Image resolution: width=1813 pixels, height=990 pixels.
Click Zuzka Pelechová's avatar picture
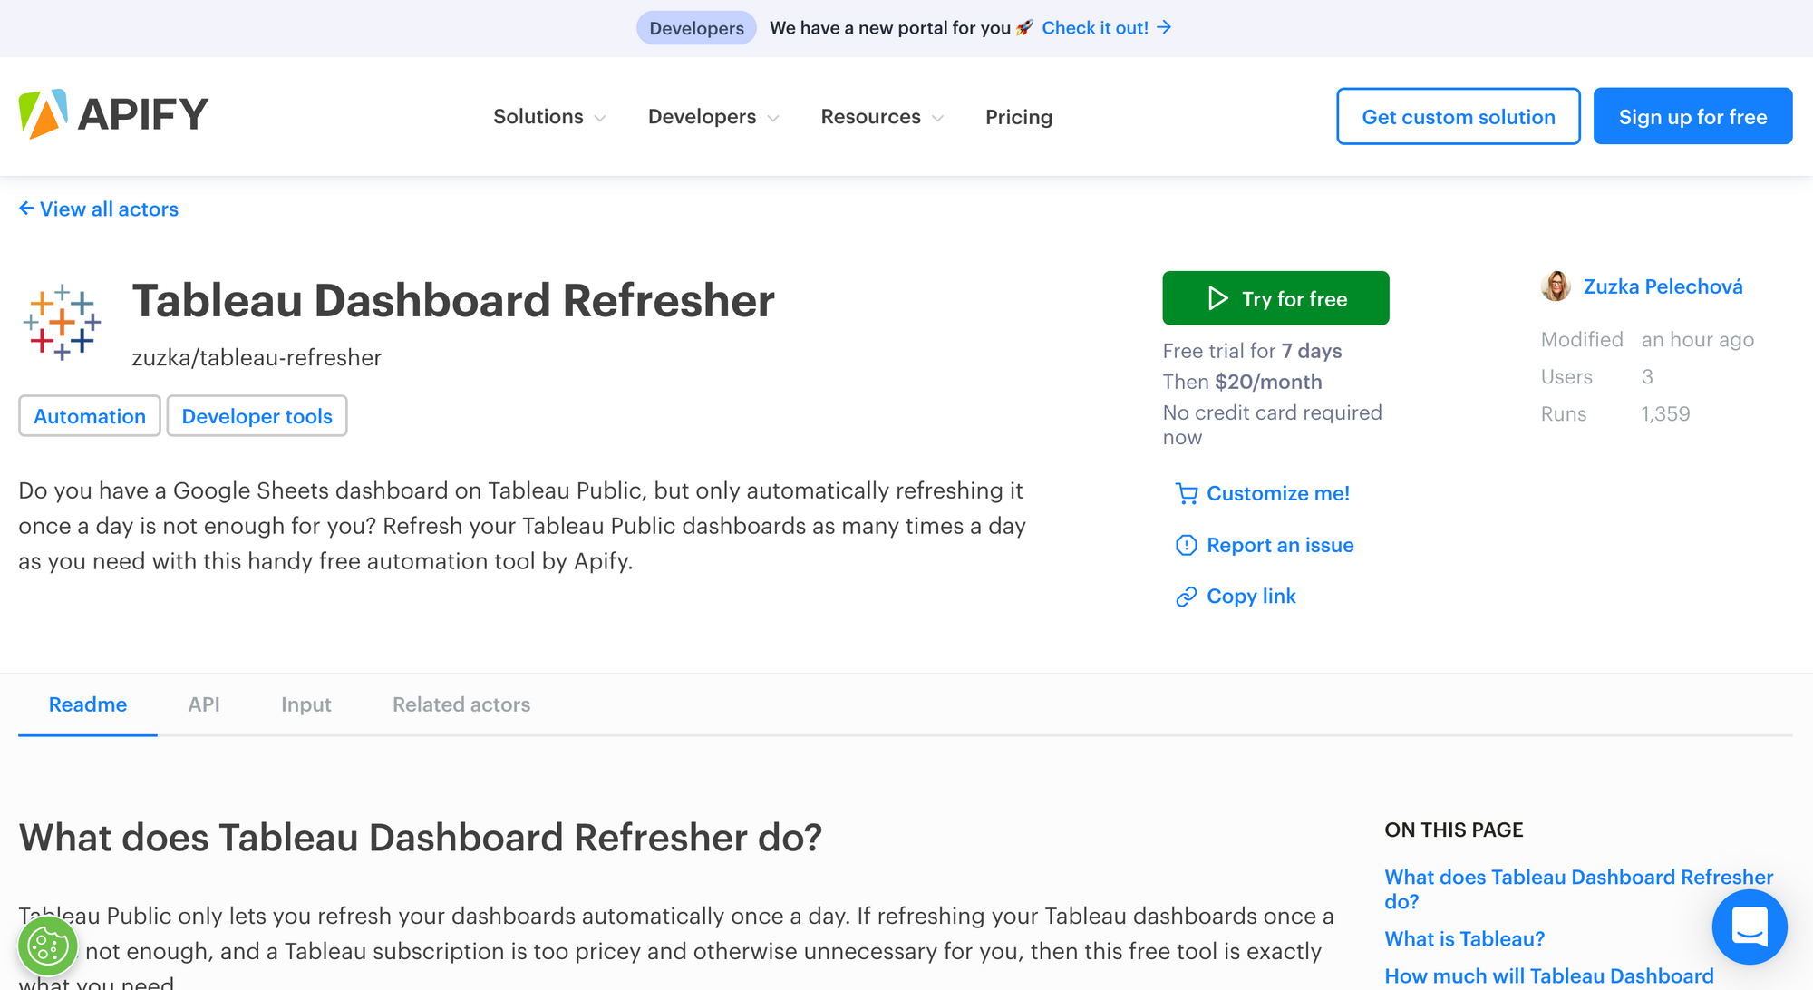(x=1556, y=286)
